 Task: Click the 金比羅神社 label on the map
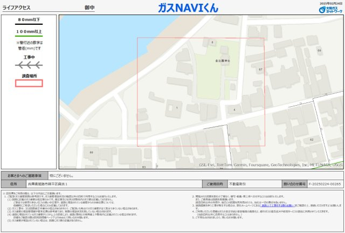tap(223, 60)
